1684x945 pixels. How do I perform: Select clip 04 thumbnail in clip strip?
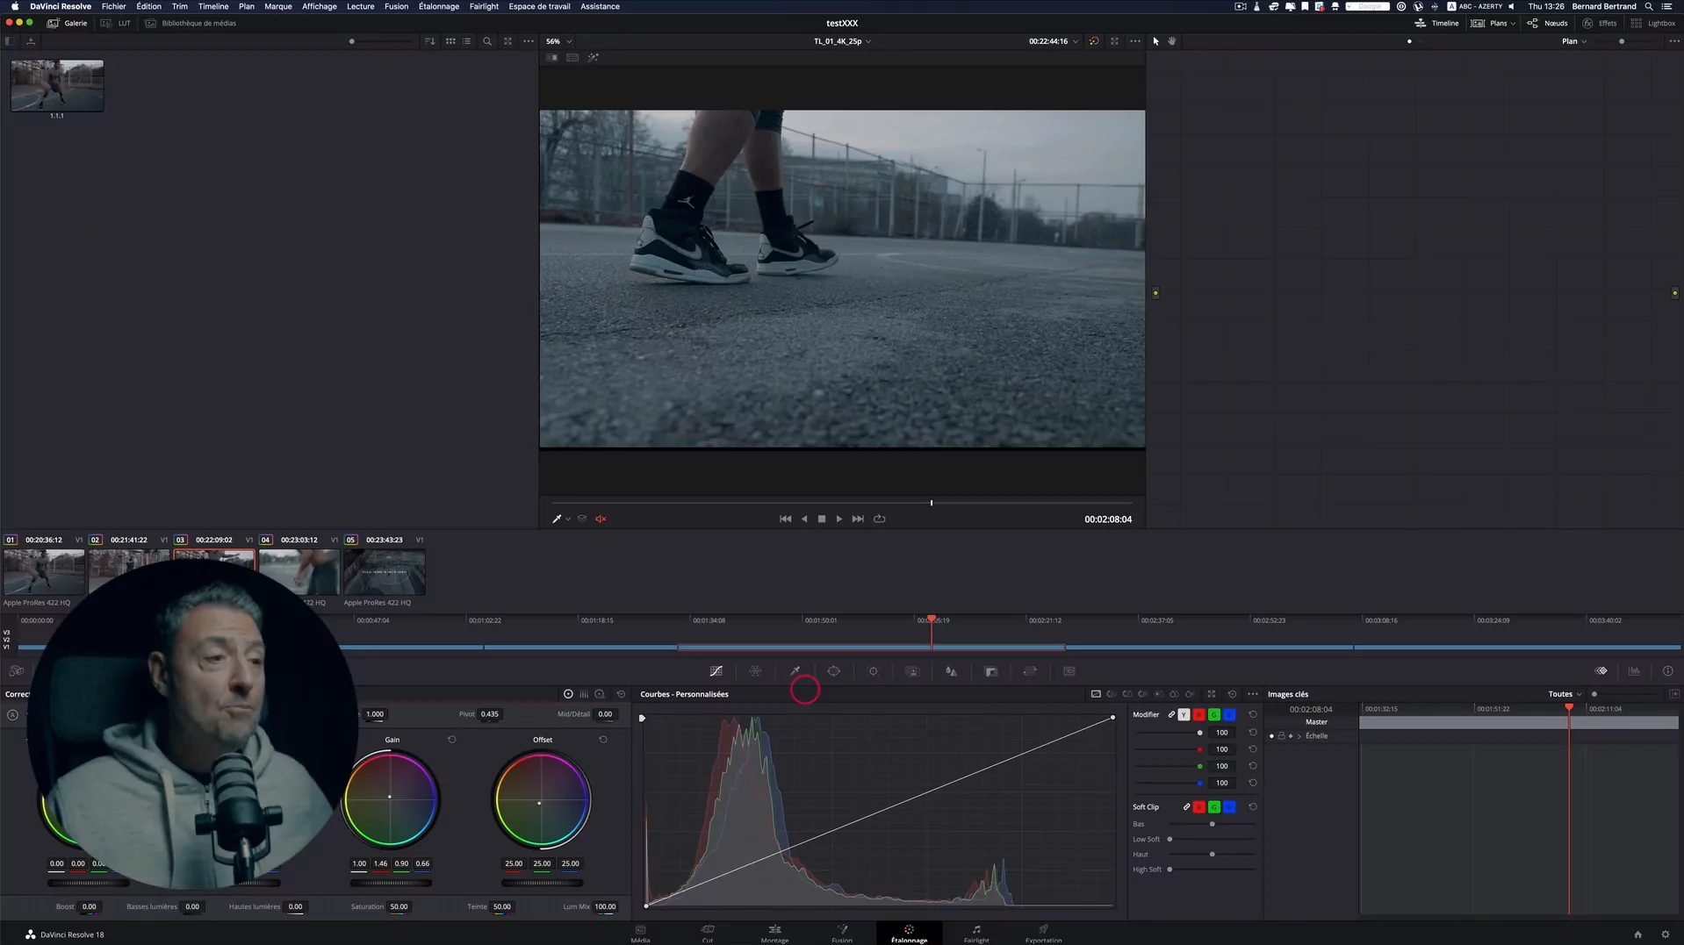coord(299,572)
